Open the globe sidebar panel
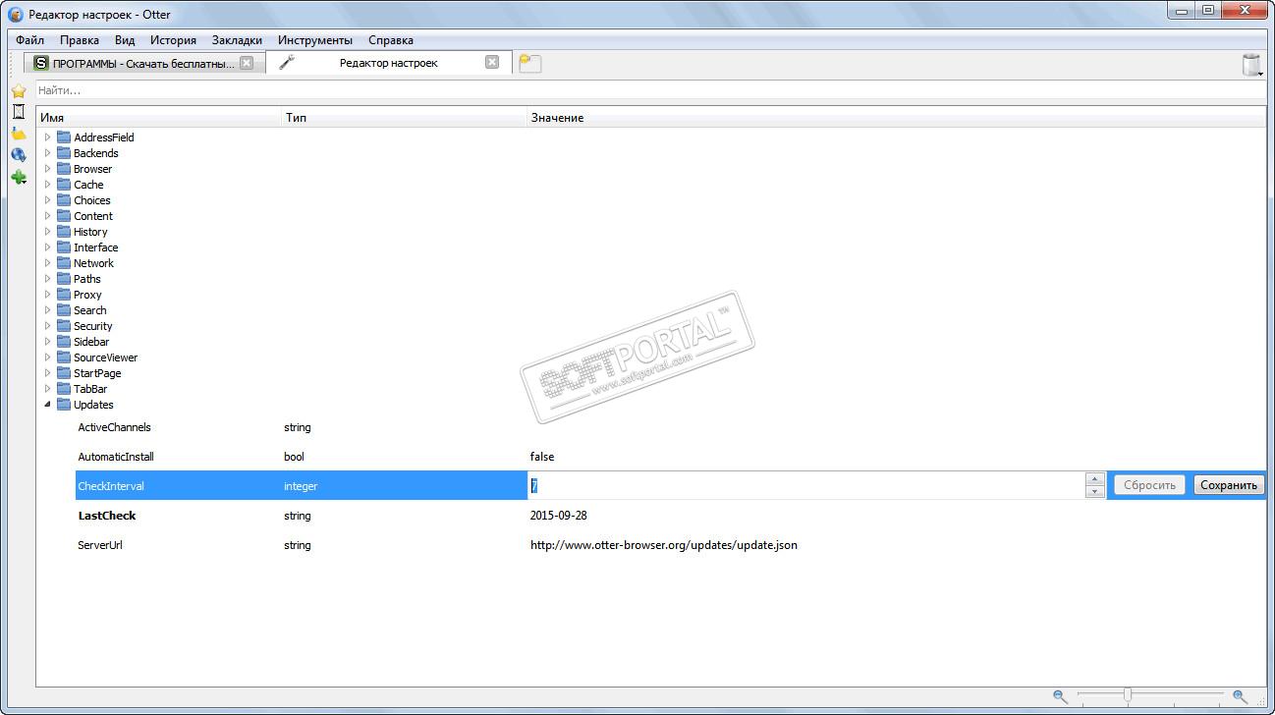The image size is (1275, 715). pos(18,155)
